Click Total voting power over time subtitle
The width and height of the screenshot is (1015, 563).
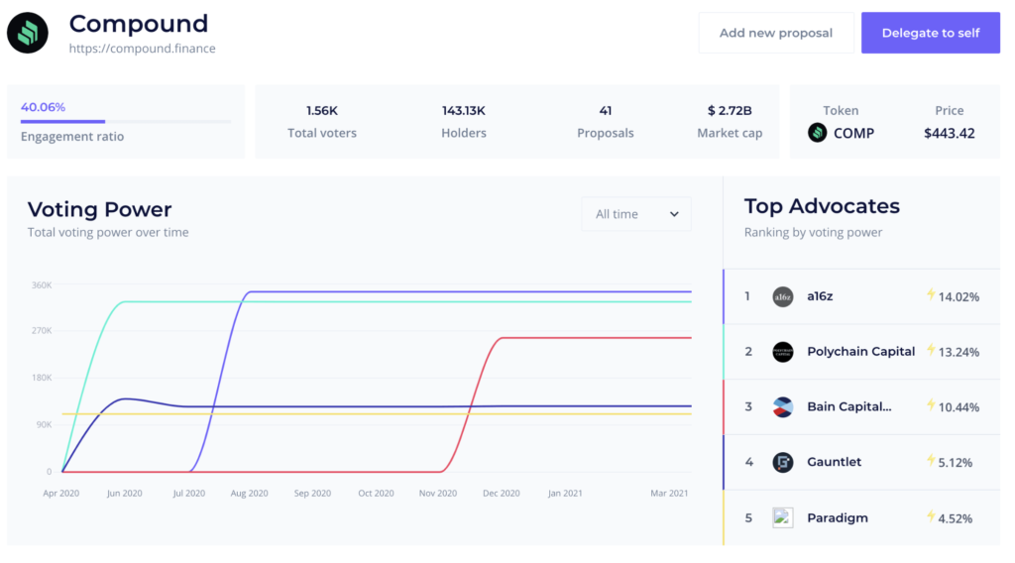[108, 232]
